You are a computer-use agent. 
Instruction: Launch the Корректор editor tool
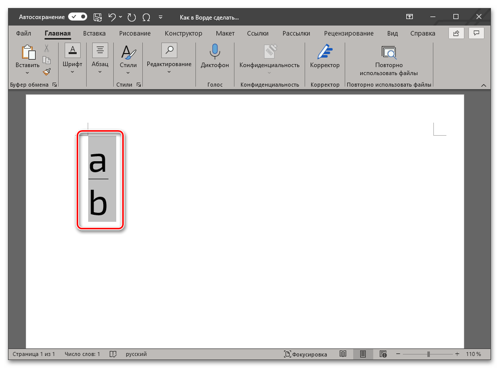pyautogui.click(x=325, y=56)
